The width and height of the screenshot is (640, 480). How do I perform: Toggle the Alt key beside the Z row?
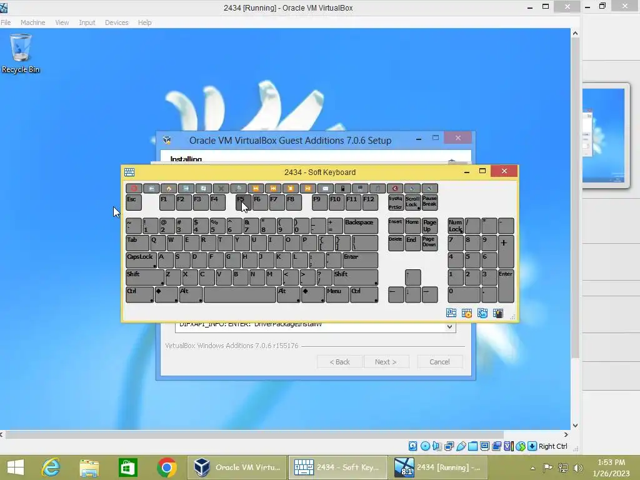pos(191,295)
